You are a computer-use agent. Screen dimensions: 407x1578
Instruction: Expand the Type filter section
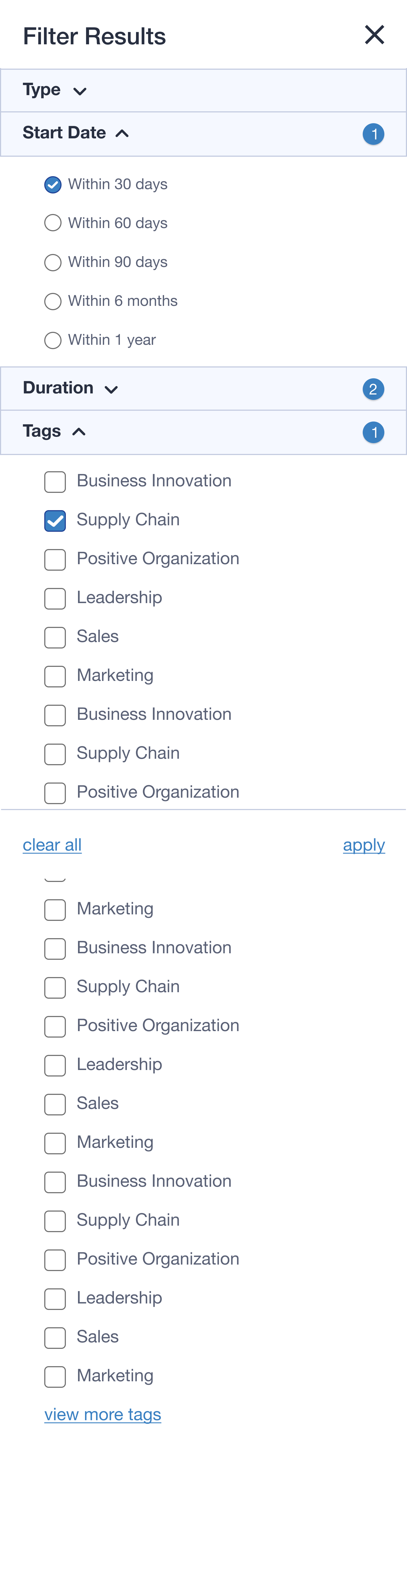tap(203, 91)
